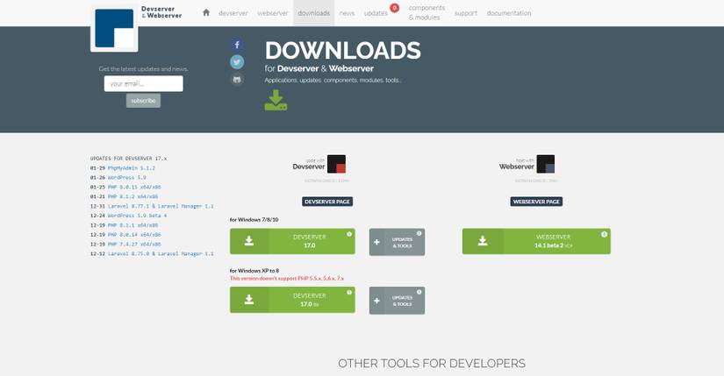
Task: Click the large DOWNLOADS heading
Action: [342, 50]
